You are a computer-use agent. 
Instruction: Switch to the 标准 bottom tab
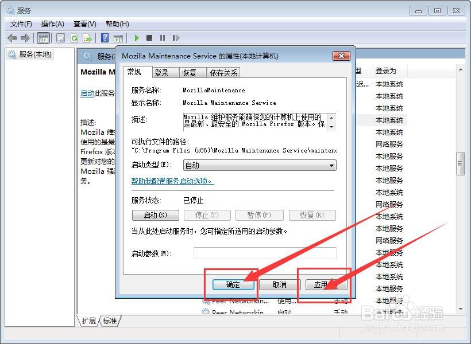pos(110,320)
